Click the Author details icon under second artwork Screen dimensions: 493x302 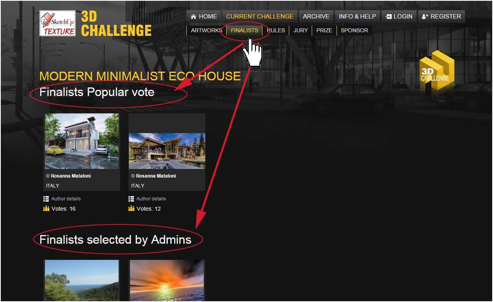(x=131, y=199)
